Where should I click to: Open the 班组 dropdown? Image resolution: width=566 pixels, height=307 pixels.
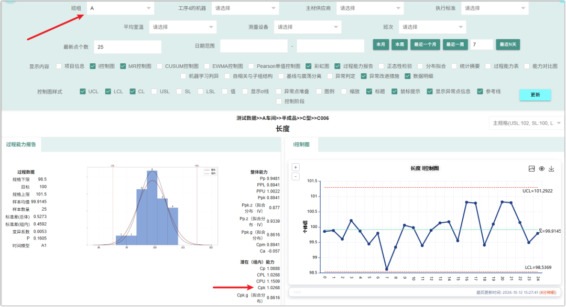tap(121, 8)
